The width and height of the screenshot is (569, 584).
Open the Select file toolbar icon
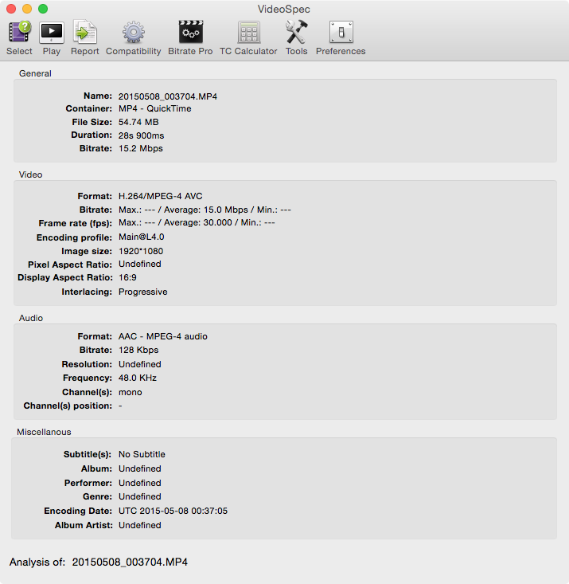point(19,32)
